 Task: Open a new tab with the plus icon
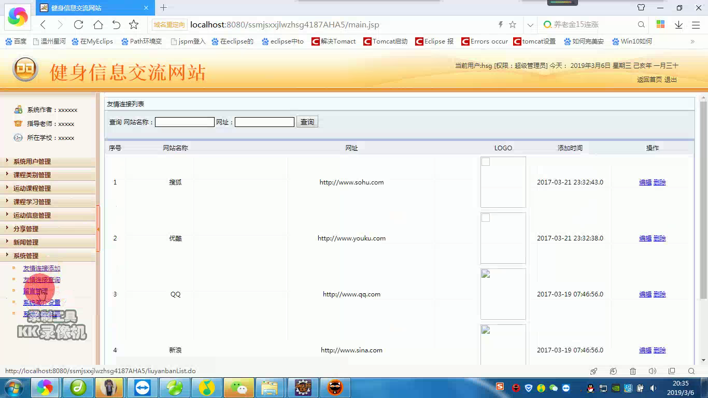(x=163, y=8)
